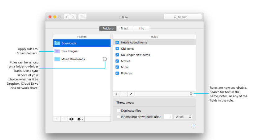Image resolution: width=271 pixels, height=140 pixels.
Task: Select the Disk Images folder
Action: coord(82,51)
